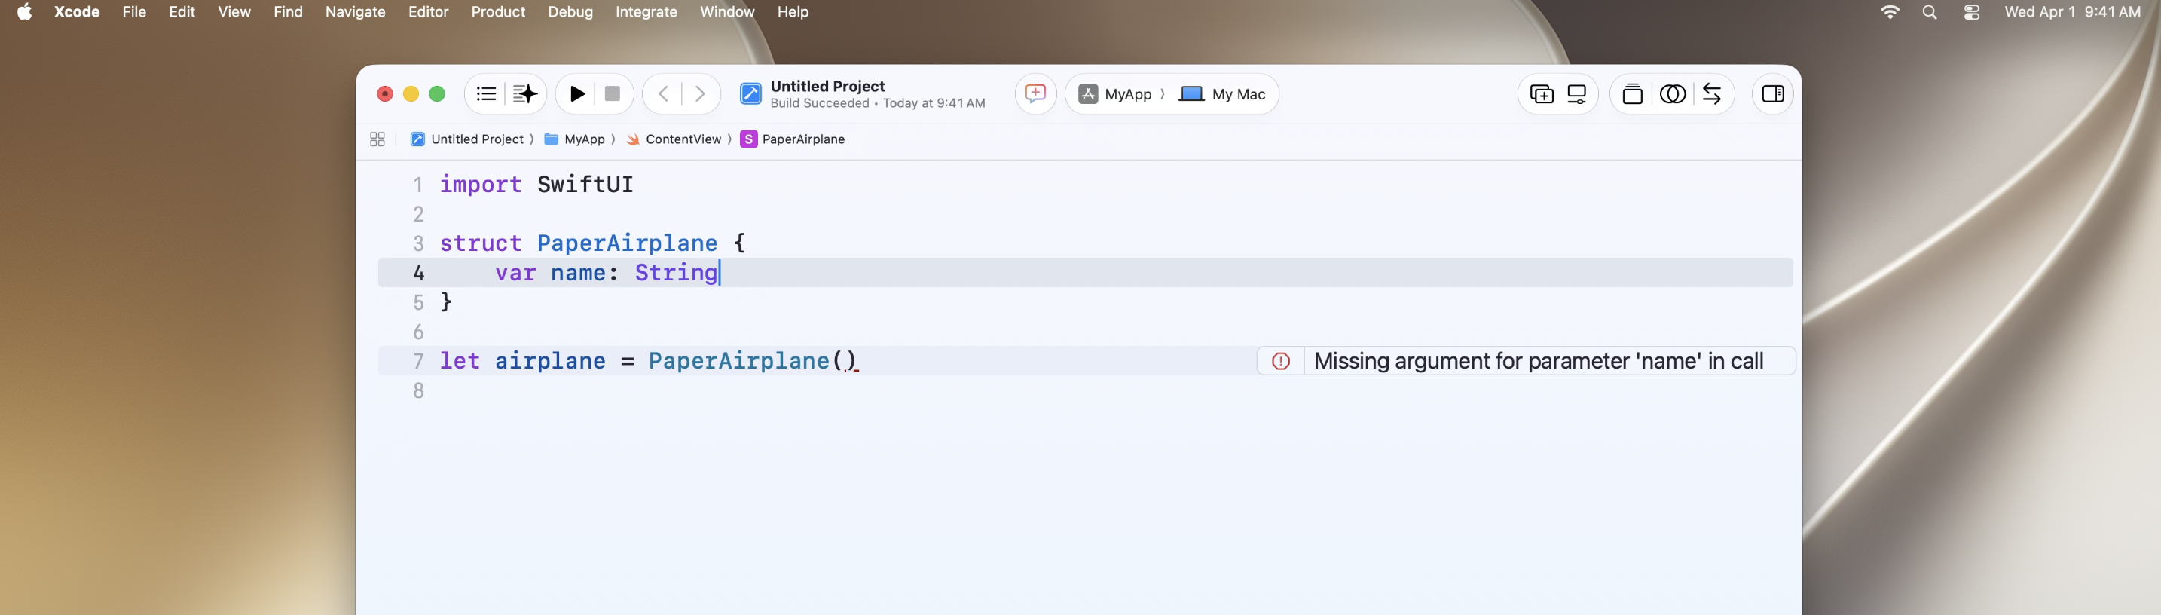Select Untitled Project in the jump bar
The image size is (2161, 615).
click(466, 139)
